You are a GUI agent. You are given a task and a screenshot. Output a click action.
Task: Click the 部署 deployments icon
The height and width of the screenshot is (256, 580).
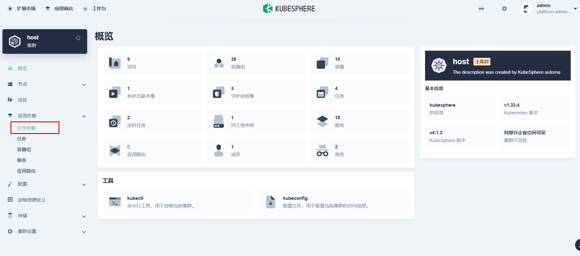click(x=322, y=63)
